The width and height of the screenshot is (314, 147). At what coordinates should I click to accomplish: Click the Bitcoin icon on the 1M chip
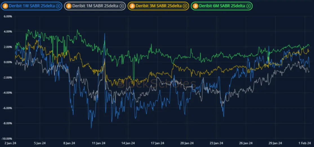(x=68, y=6)
